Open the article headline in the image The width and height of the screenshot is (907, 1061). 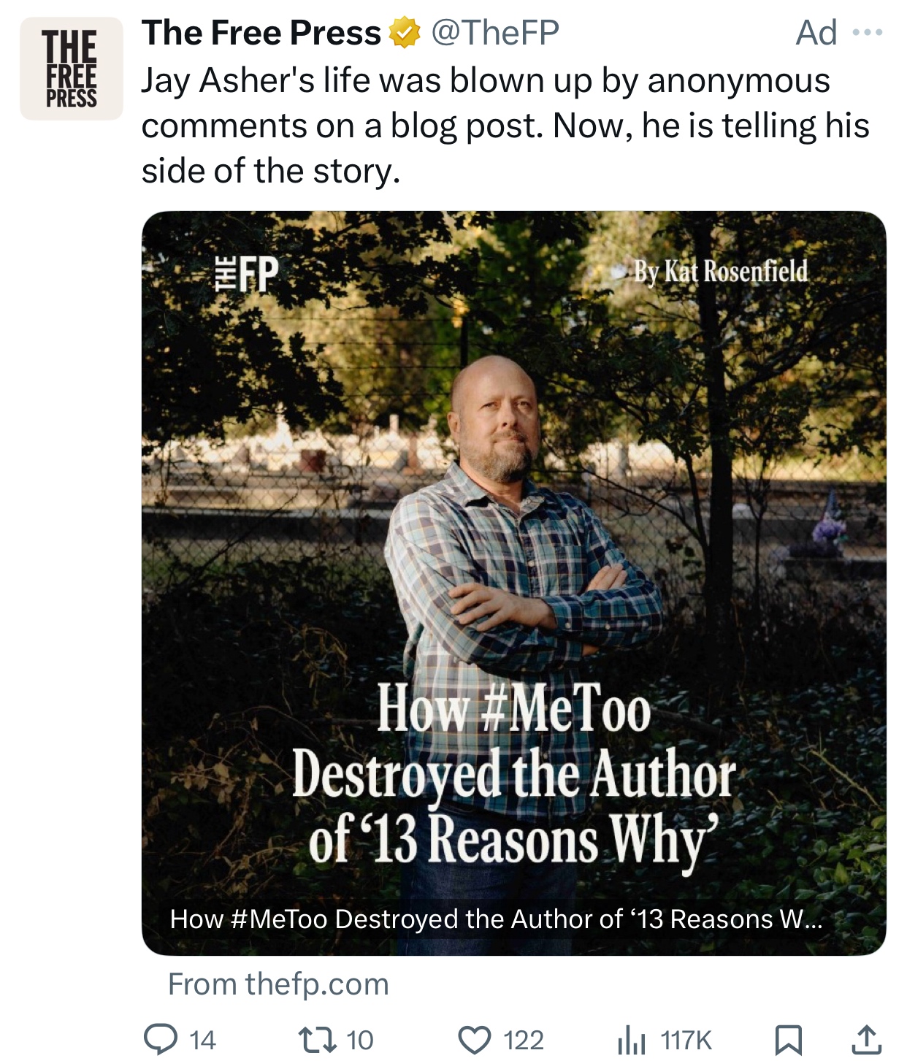[x=513, y=774]
